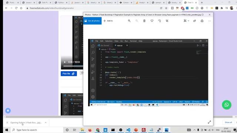Enter fullscreen with the diagonal arrows icon
The width and height of the screenshot is (237, 133).
pos(209,122)
